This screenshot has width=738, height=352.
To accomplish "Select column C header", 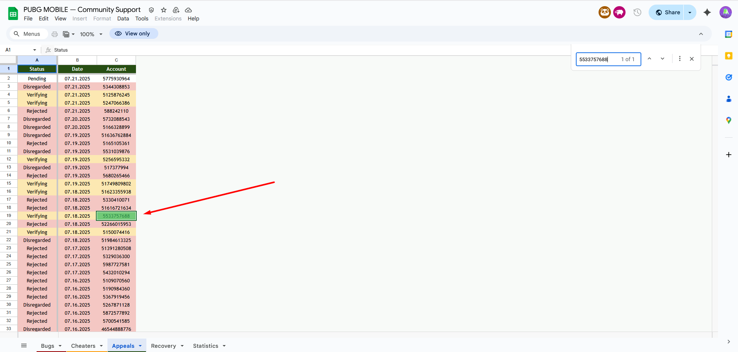I will [x=116, y=60].
